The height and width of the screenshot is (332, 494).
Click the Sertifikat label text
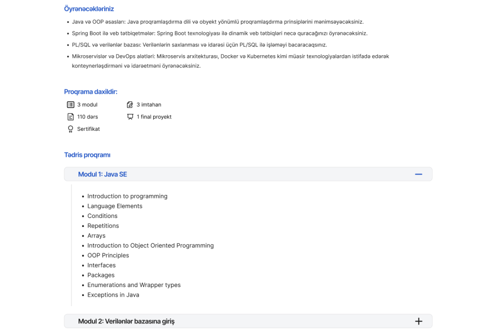[88, 129]
